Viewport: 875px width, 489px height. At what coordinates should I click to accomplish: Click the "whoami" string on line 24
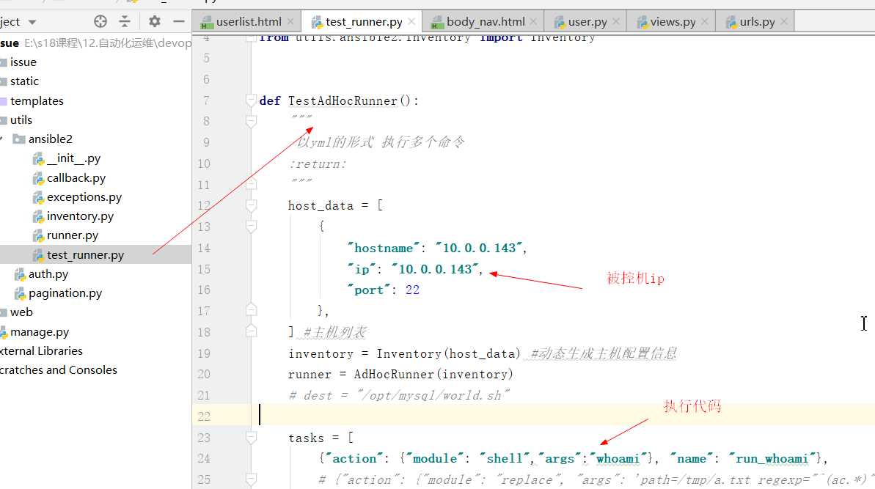(618, 458)
